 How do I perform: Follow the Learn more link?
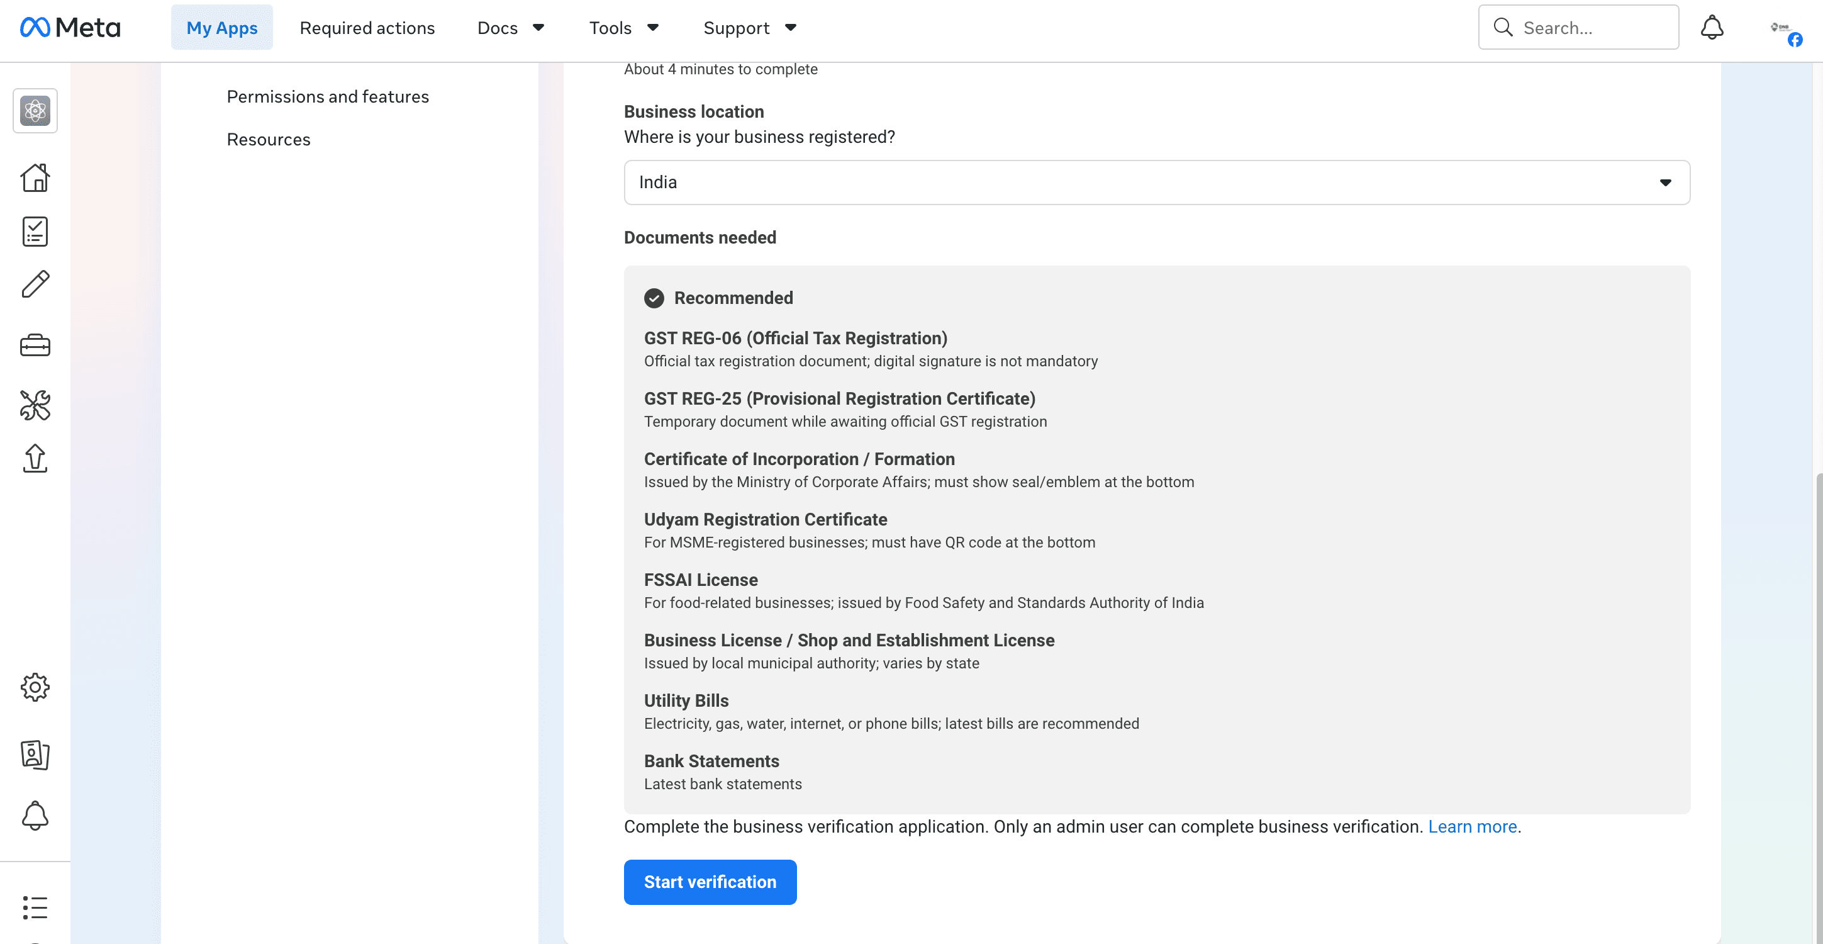tap(1472, 826)
